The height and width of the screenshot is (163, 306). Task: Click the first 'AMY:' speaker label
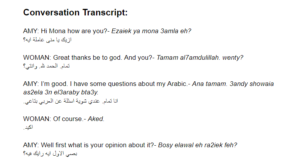pyautogui.click(x=31, y=31)
